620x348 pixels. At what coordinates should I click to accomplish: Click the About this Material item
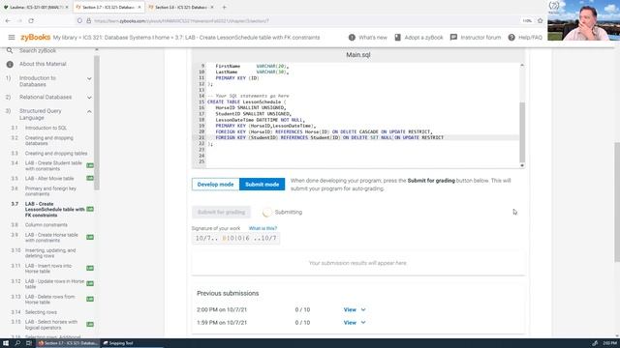(x=43, y=64)
